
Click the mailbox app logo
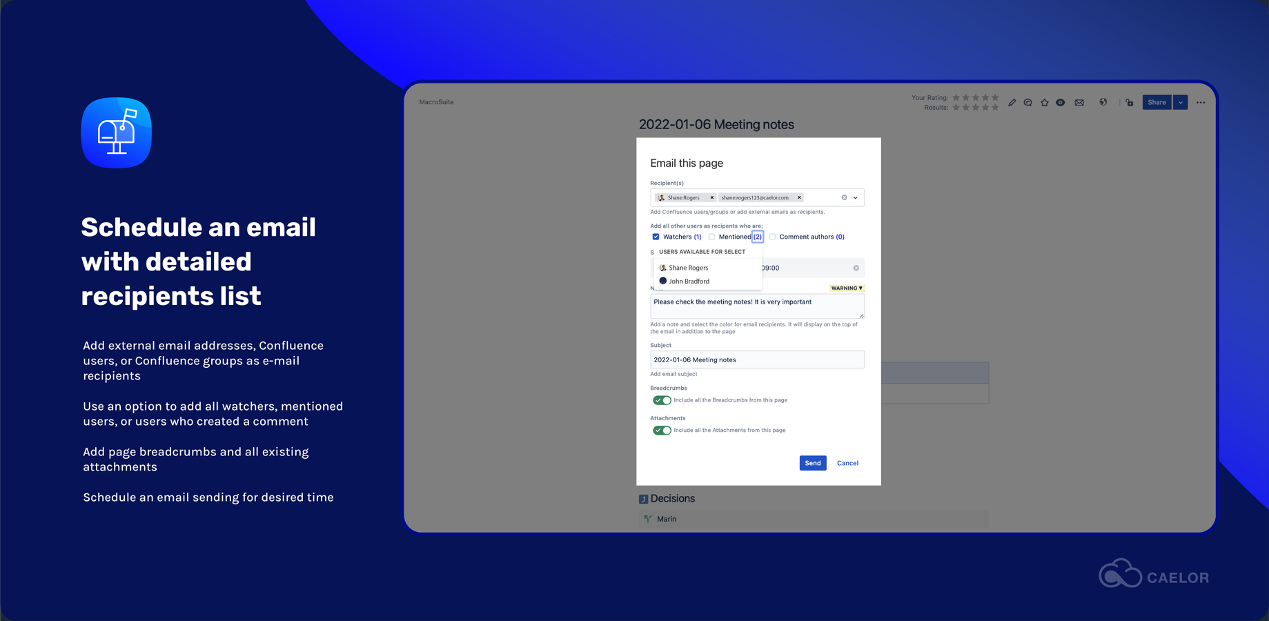117,132
